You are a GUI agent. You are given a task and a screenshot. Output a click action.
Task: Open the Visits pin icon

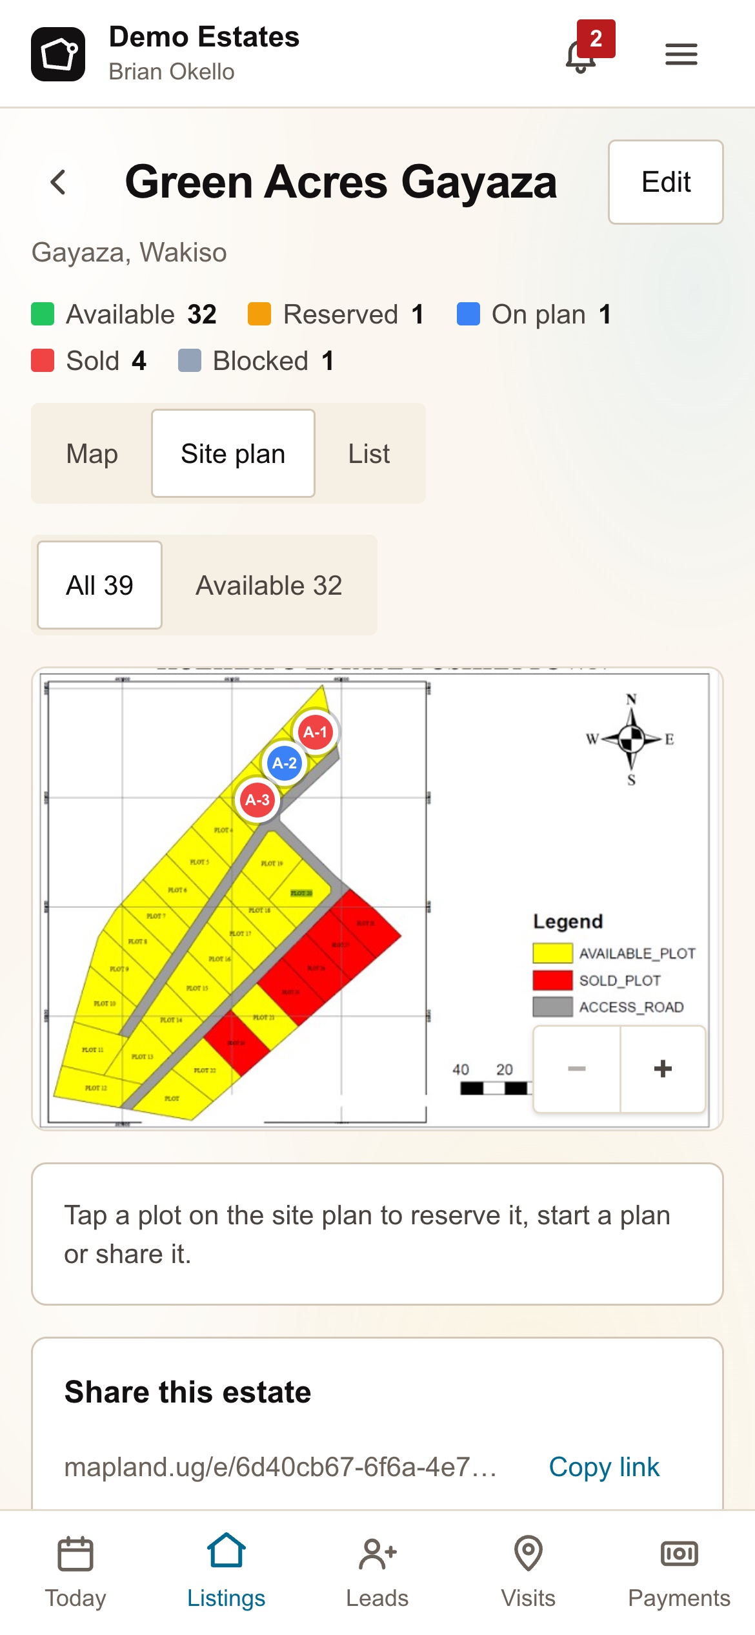pyautogui.click(x=528, y=1553)
